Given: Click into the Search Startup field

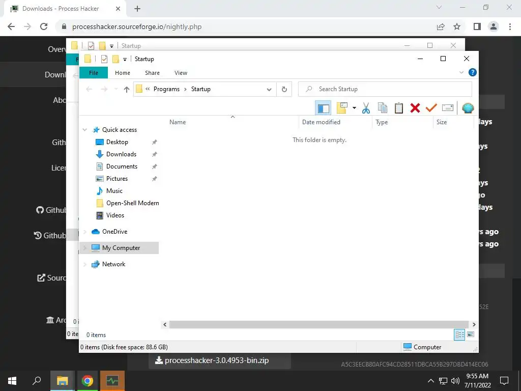Looking at the screenshot, I should (385, 89).
